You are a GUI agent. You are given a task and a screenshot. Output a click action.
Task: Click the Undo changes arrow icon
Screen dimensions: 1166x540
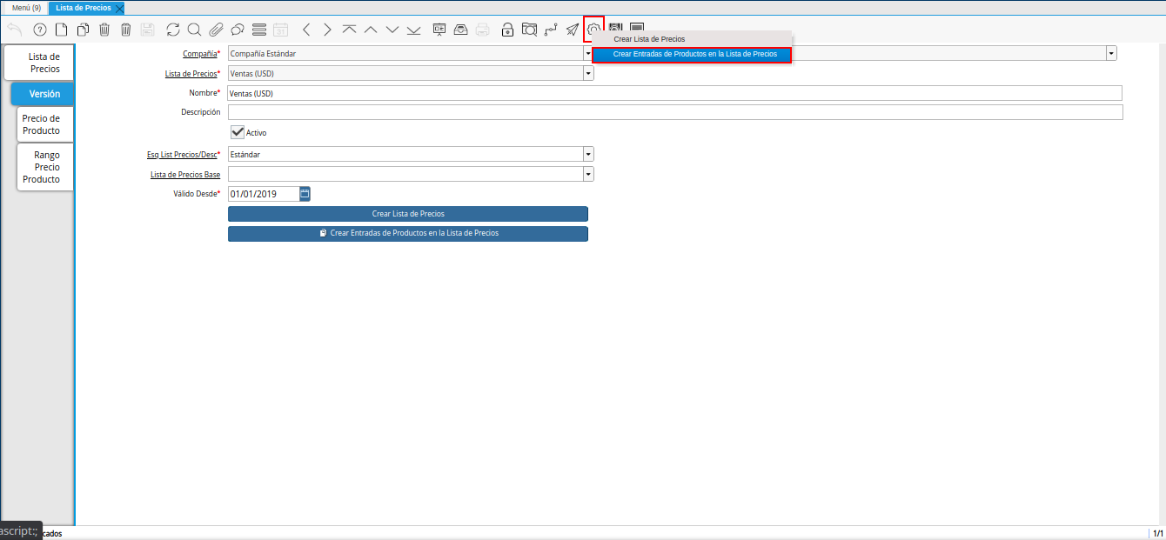15,30
